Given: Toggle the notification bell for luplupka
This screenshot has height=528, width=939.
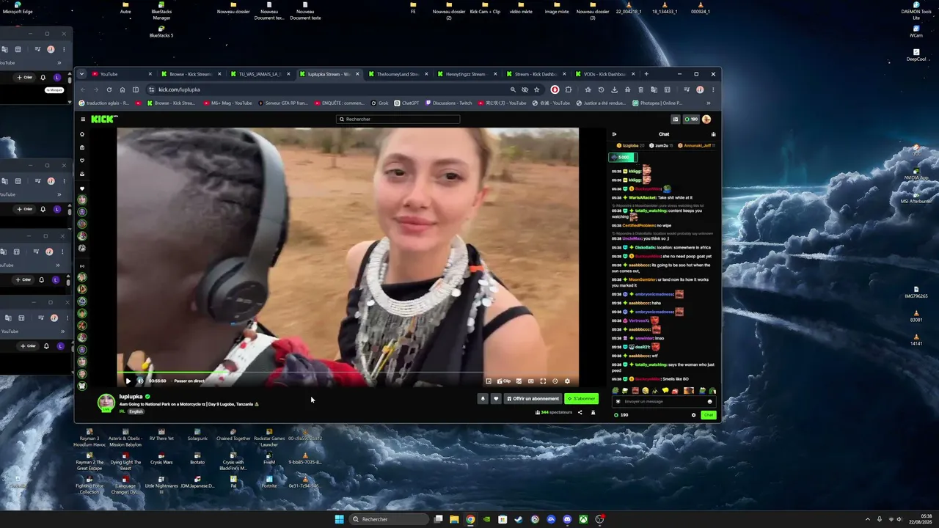Looking at the screenshot, I should (x=483, y=399).
